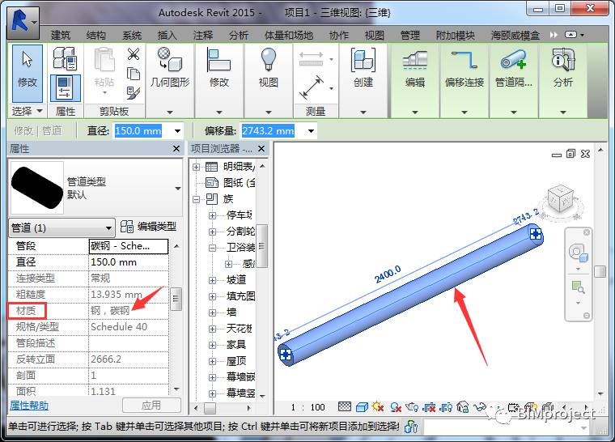Click the pipe Diameter value field
Image resolution: width=615 pixels, height=442 pixels.
(x=128, y=262)
